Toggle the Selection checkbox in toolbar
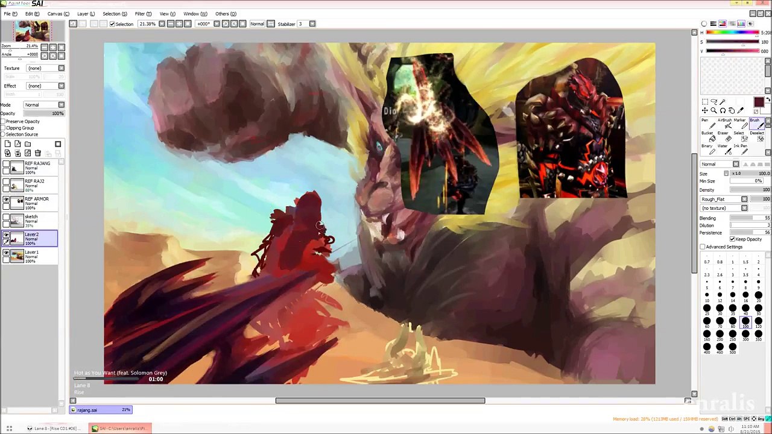 [112, 24]
